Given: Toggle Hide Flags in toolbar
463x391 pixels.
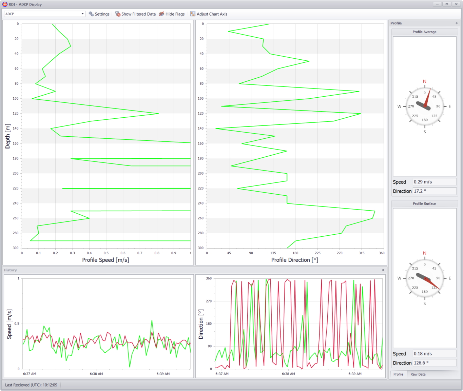Looking at the screenshot, I should point(172,14).
